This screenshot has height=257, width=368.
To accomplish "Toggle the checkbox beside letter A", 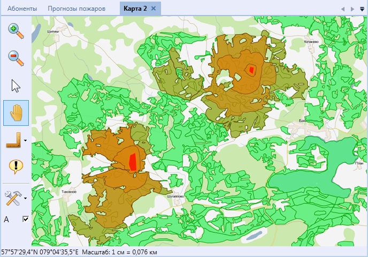I will pos(26,219).
